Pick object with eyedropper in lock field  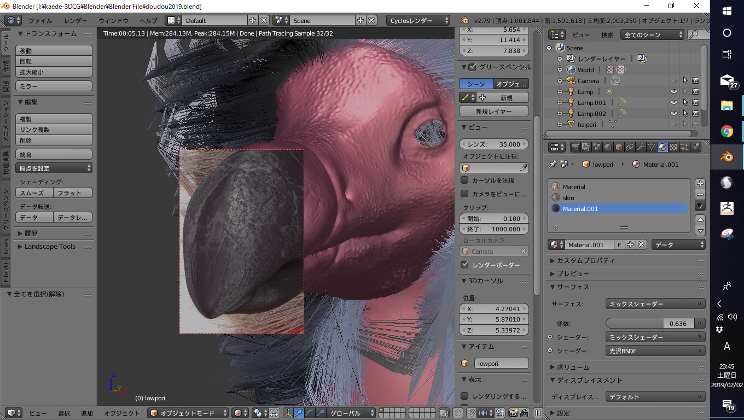coord(524,168)
